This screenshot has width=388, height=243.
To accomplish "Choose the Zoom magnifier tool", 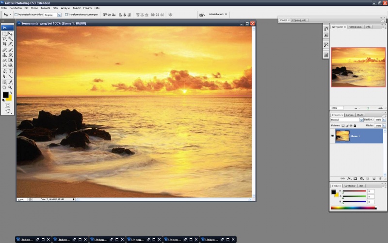I will click(10, 87).
